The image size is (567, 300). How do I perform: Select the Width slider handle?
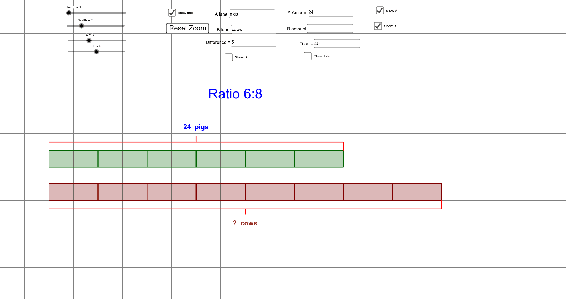point(81,26)
